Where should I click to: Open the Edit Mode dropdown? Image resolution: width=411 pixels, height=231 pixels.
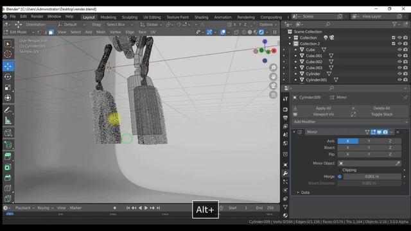[19, 32]
